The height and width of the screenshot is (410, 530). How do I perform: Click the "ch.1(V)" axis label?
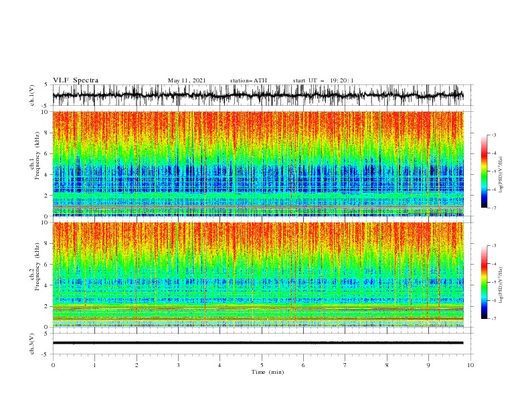[32, 95]
